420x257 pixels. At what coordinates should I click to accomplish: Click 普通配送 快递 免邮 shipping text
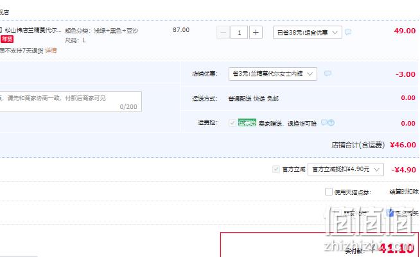click(x=254, y=99)
